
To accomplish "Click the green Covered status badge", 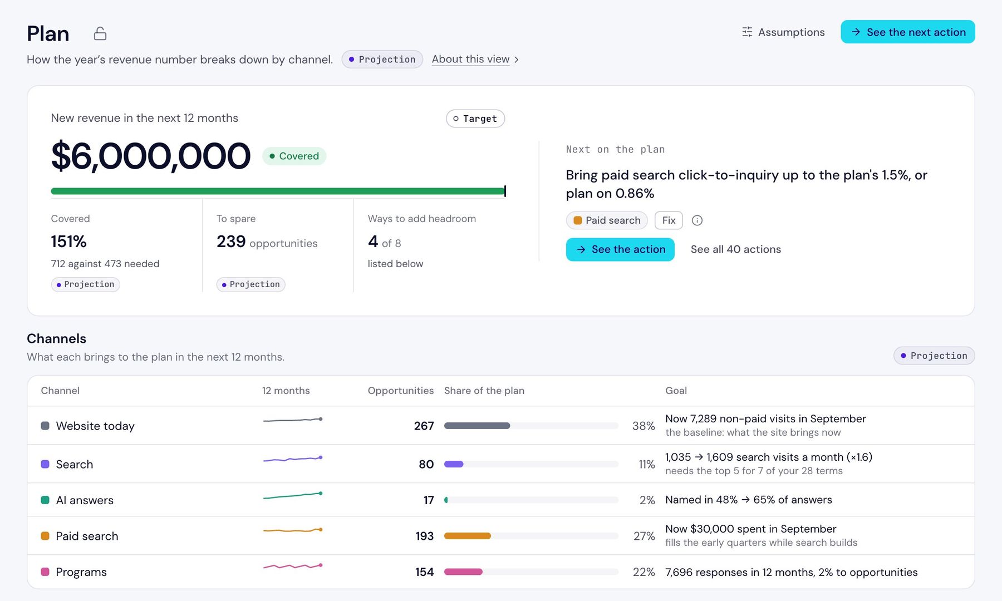I will (294, 156).
